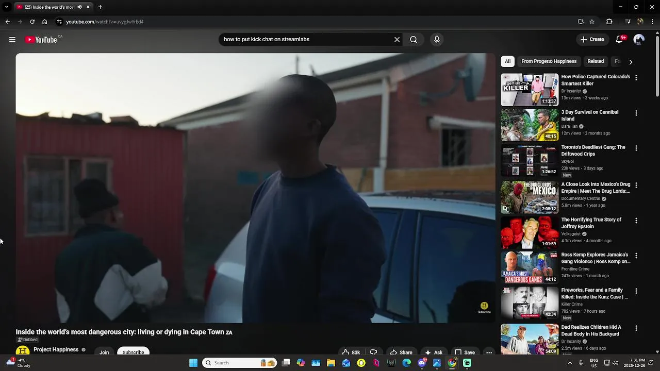The width and height of the screenshot is (660, 371).
Task: Open the tab search dropdown arrow
Action: pos(7,7)
